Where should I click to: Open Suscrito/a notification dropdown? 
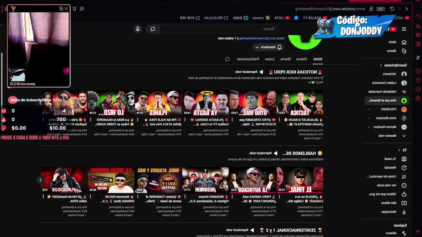tap(268, 47)
